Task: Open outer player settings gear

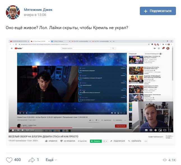Action: pos(156,130)
